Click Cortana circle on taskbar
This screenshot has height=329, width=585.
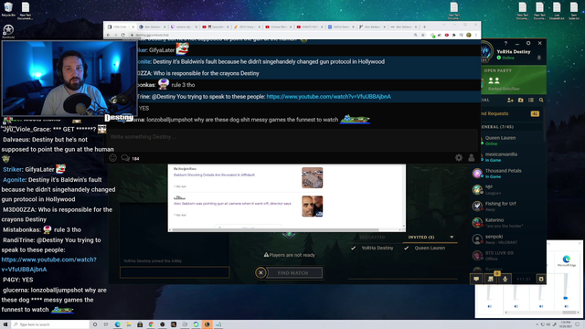(95, 324)
